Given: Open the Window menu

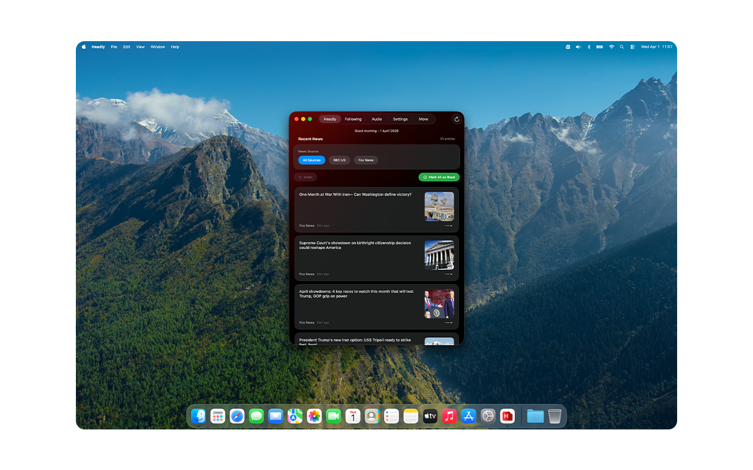Looking at the screenshot, I should (158, 47).
